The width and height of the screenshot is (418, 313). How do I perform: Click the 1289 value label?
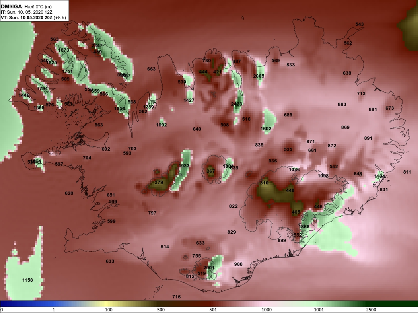[x=148, y=107]
